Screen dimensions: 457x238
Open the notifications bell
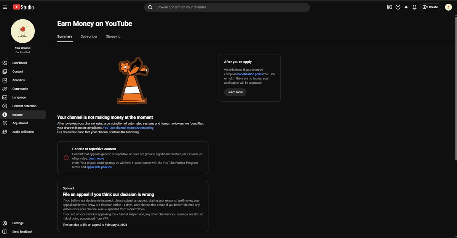tap(414, 7)
